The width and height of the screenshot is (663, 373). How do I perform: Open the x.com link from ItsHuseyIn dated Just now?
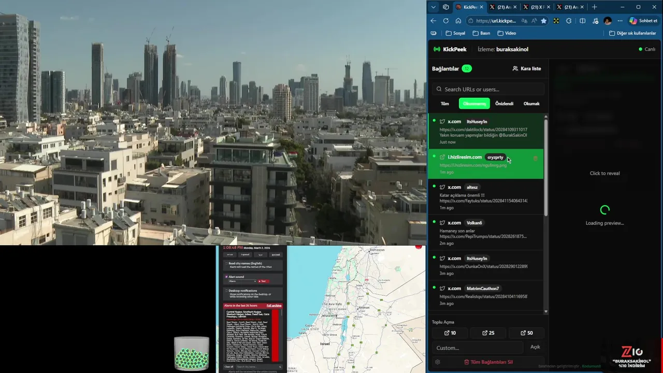click(485, 131)
